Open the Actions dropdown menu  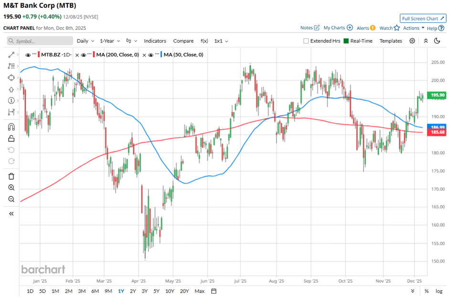(414, 28)
